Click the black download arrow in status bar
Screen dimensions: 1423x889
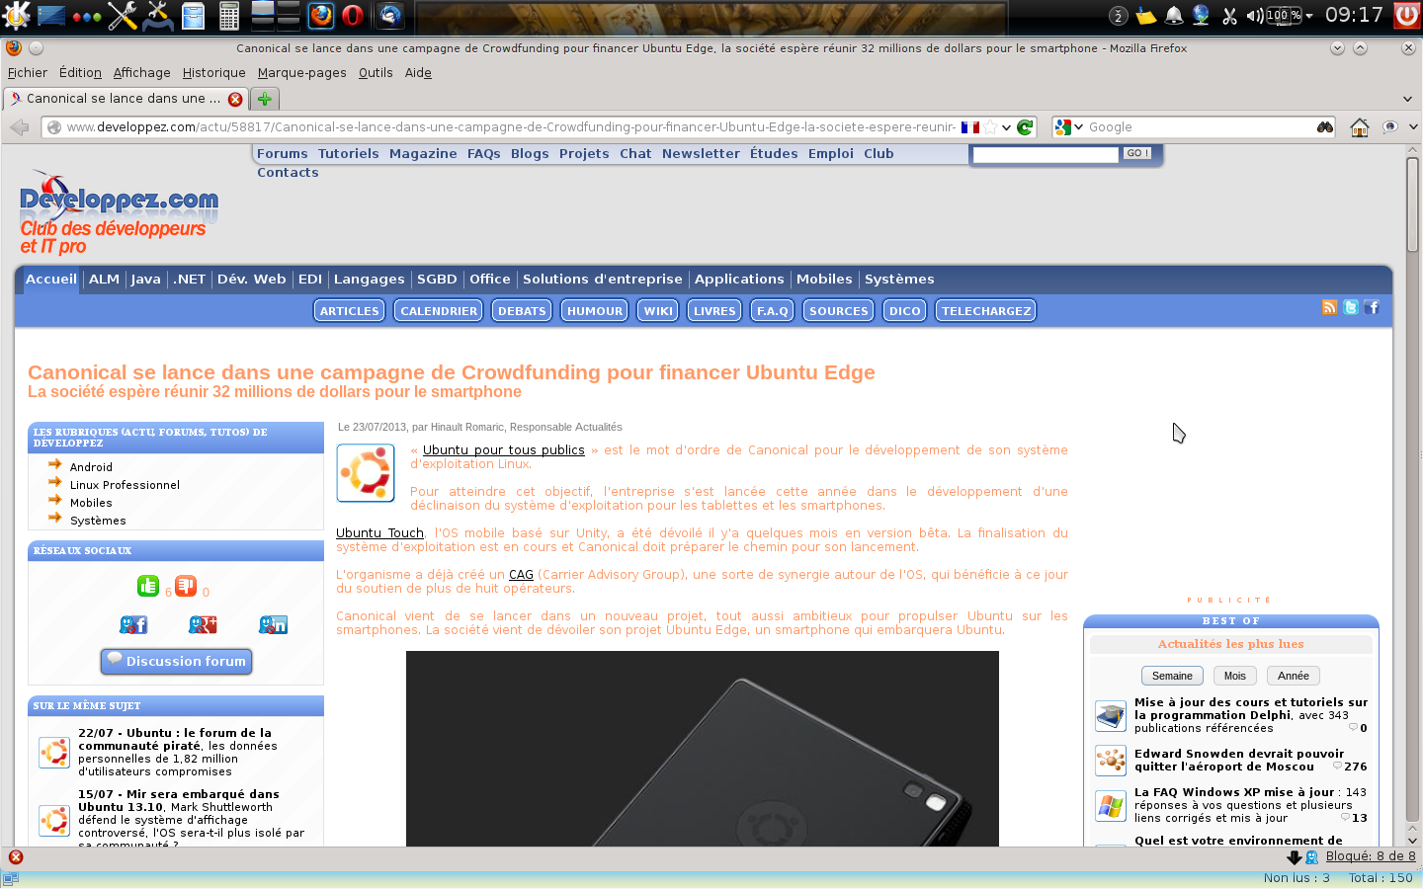click(1294, 857)
